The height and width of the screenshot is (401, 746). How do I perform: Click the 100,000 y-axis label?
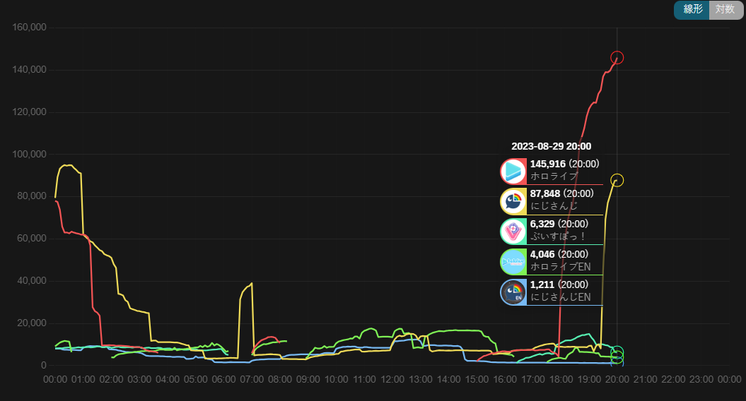click(29, 155)
